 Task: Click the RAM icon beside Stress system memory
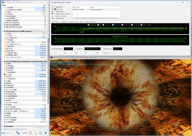pyautogui.click(x=53, y=14)
